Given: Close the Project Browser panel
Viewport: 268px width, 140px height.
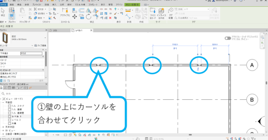Looking at the screenshot, I should [x=46, y=84].
